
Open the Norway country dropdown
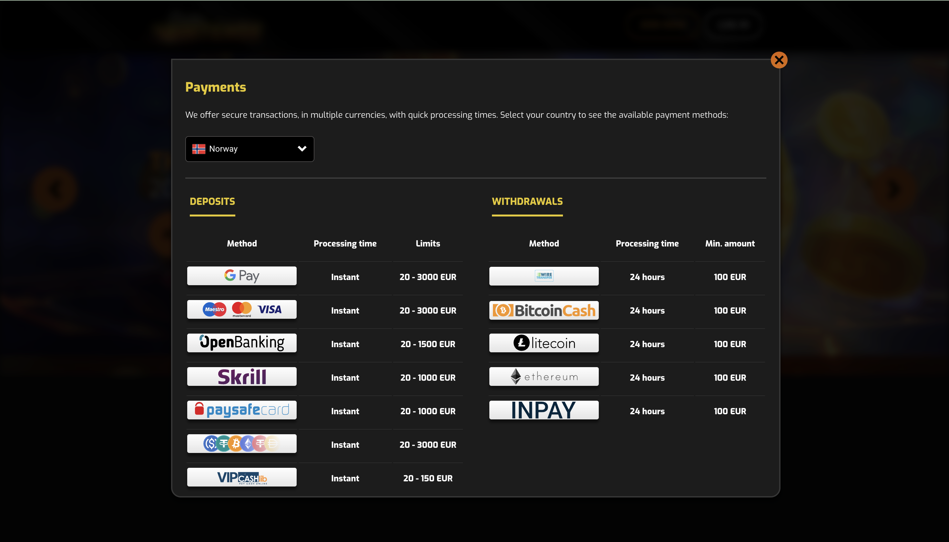pos(250,149)
